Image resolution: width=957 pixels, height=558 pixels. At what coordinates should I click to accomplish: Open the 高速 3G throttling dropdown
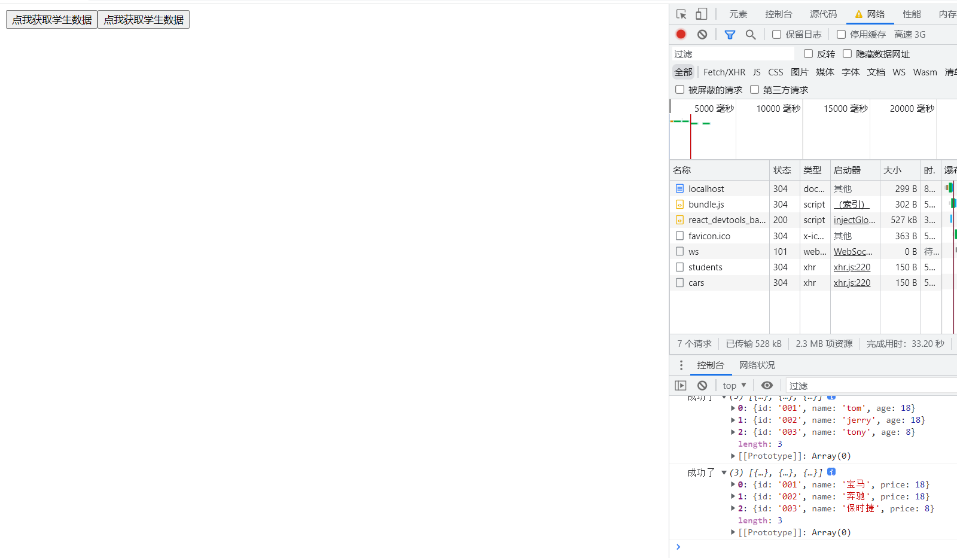pyautogui.click(x=909, y=35)
